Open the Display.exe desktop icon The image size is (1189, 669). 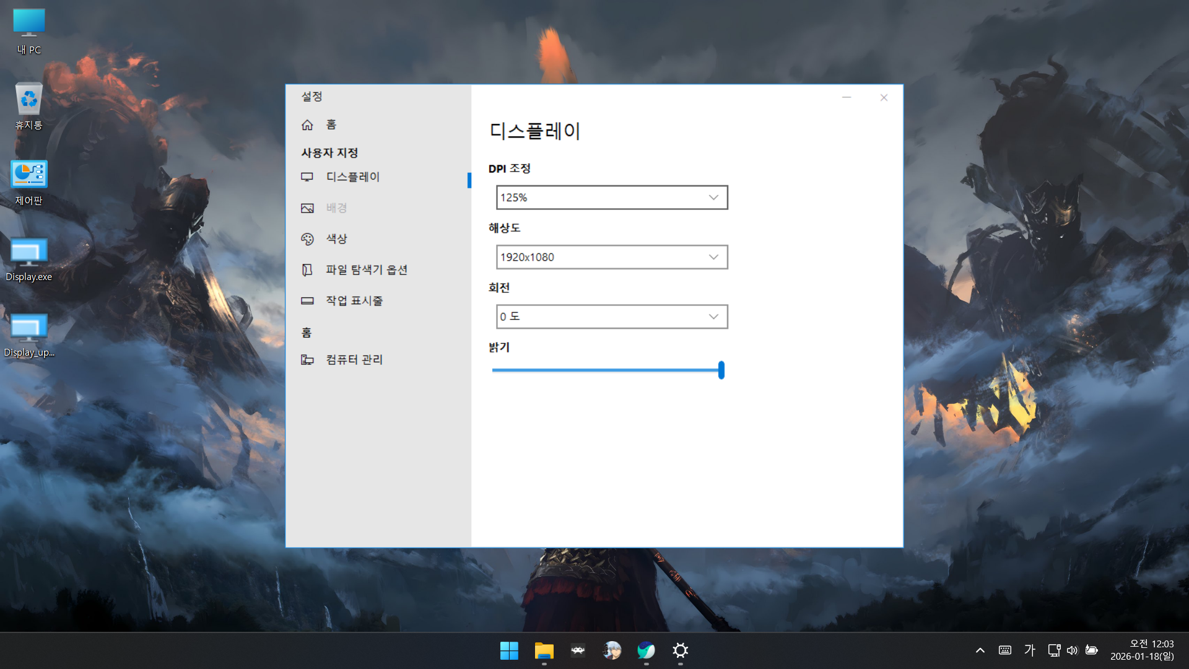[x=28, y=259]
